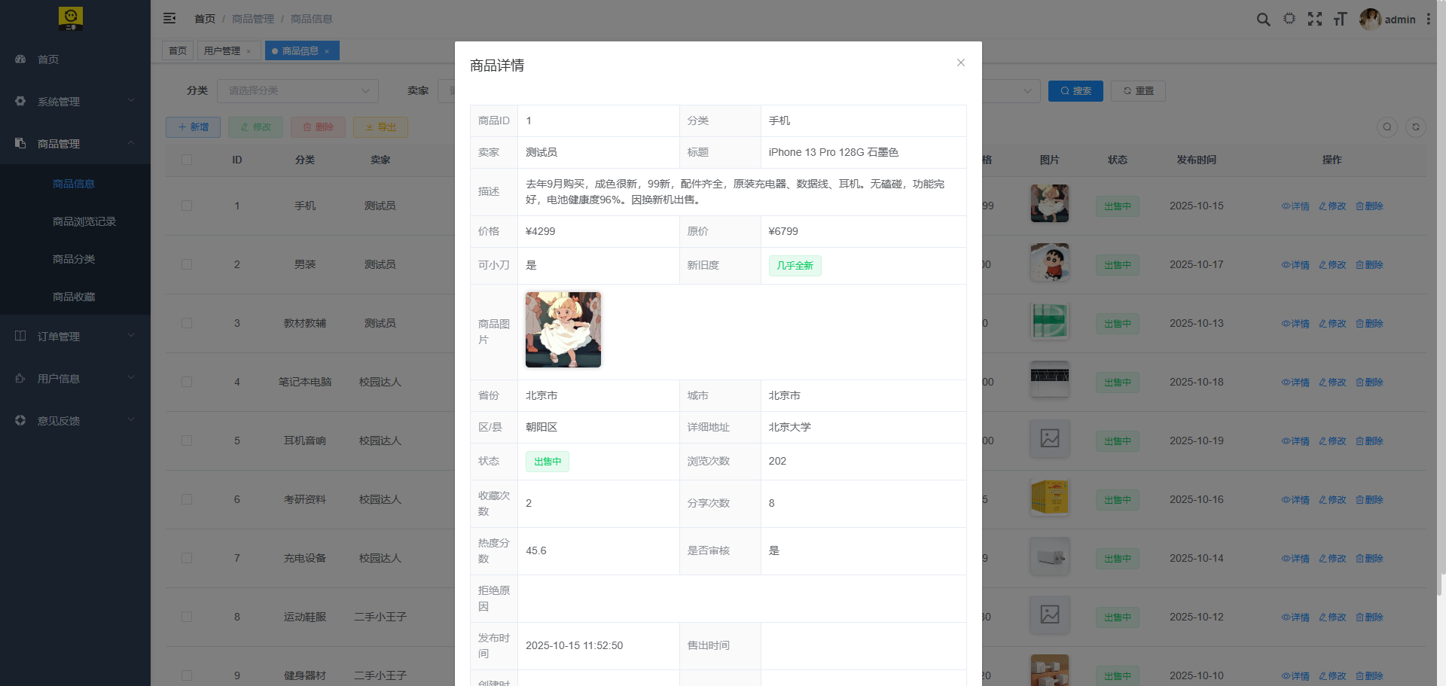Click the edit pencil icon in 2025-10-14 row
The image size is (1446, 686).
tap(1322, 559)
